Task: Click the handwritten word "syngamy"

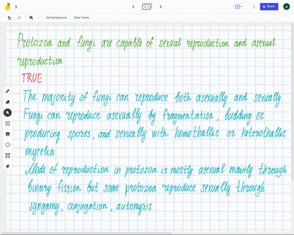Action: coord(44,207)
